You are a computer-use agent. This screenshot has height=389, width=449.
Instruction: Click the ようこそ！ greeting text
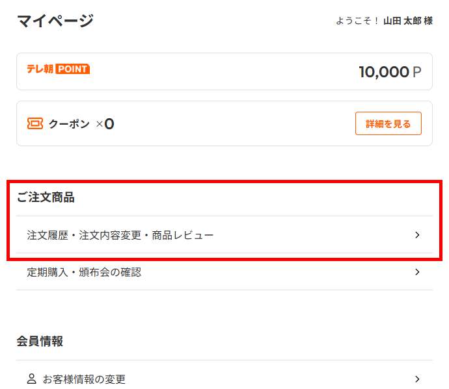[x=358, y=21]
